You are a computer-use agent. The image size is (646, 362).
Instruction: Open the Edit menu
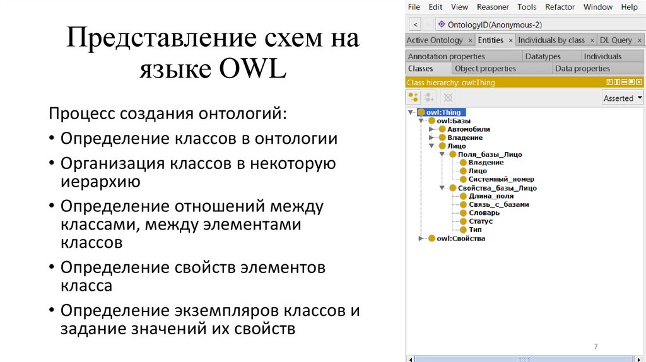[435, 7]
